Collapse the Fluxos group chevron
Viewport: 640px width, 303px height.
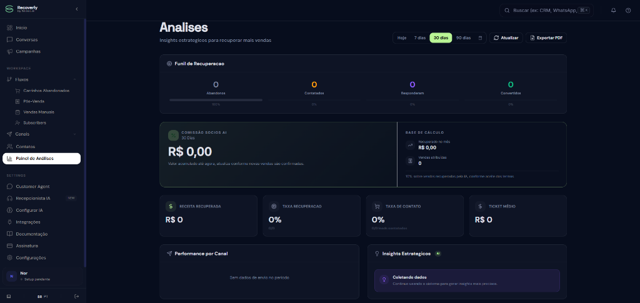coord(74,79)
